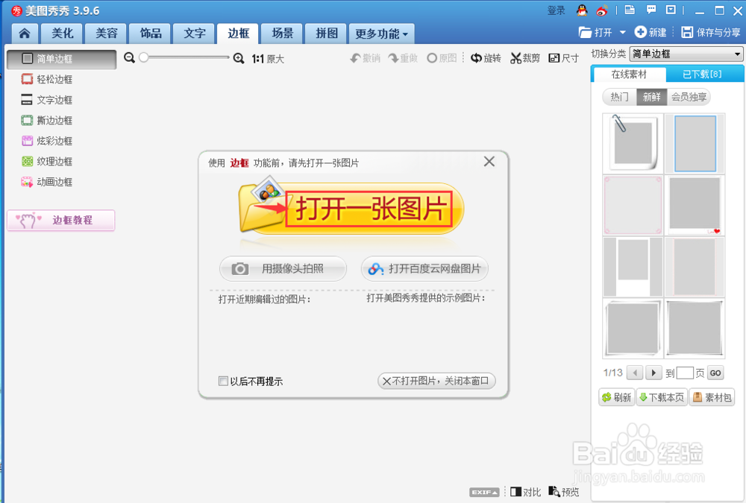This screenshot has height=503, width=746.
Task: Go to next material page arrow
Action: tap(653, 373)
